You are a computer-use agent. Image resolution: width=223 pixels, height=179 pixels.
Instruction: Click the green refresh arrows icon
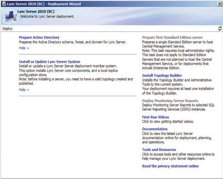pyautogui.click(x=220, y=28)
